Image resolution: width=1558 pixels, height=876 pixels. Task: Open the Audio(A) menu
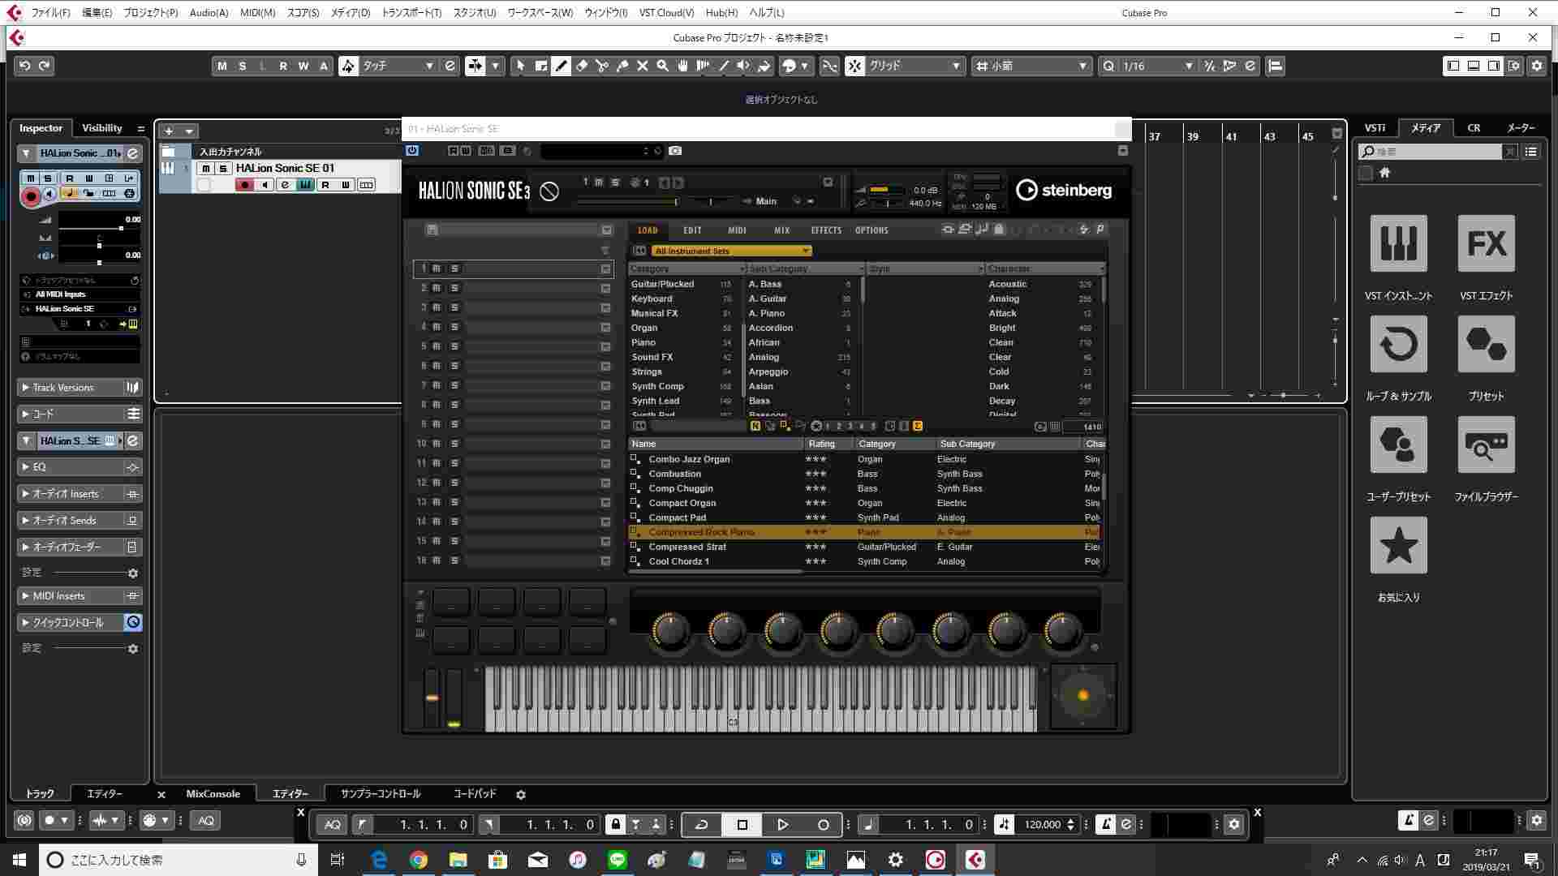[x=209, y=12]
